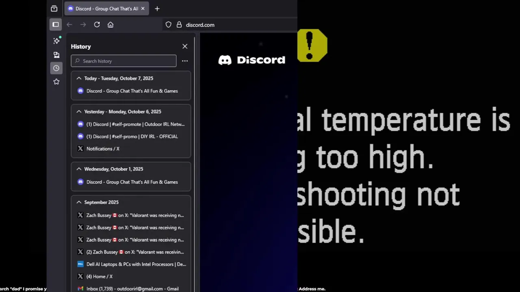This screenshot has width=520, height=292.
Task: Open the bookmarks star sidebar icon
Action: coord(56,82)
